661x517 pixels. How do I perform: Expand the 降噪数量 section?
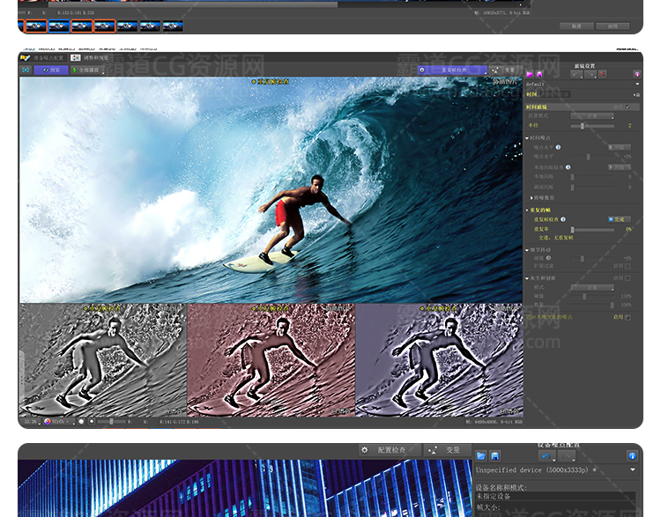(531, 197)
